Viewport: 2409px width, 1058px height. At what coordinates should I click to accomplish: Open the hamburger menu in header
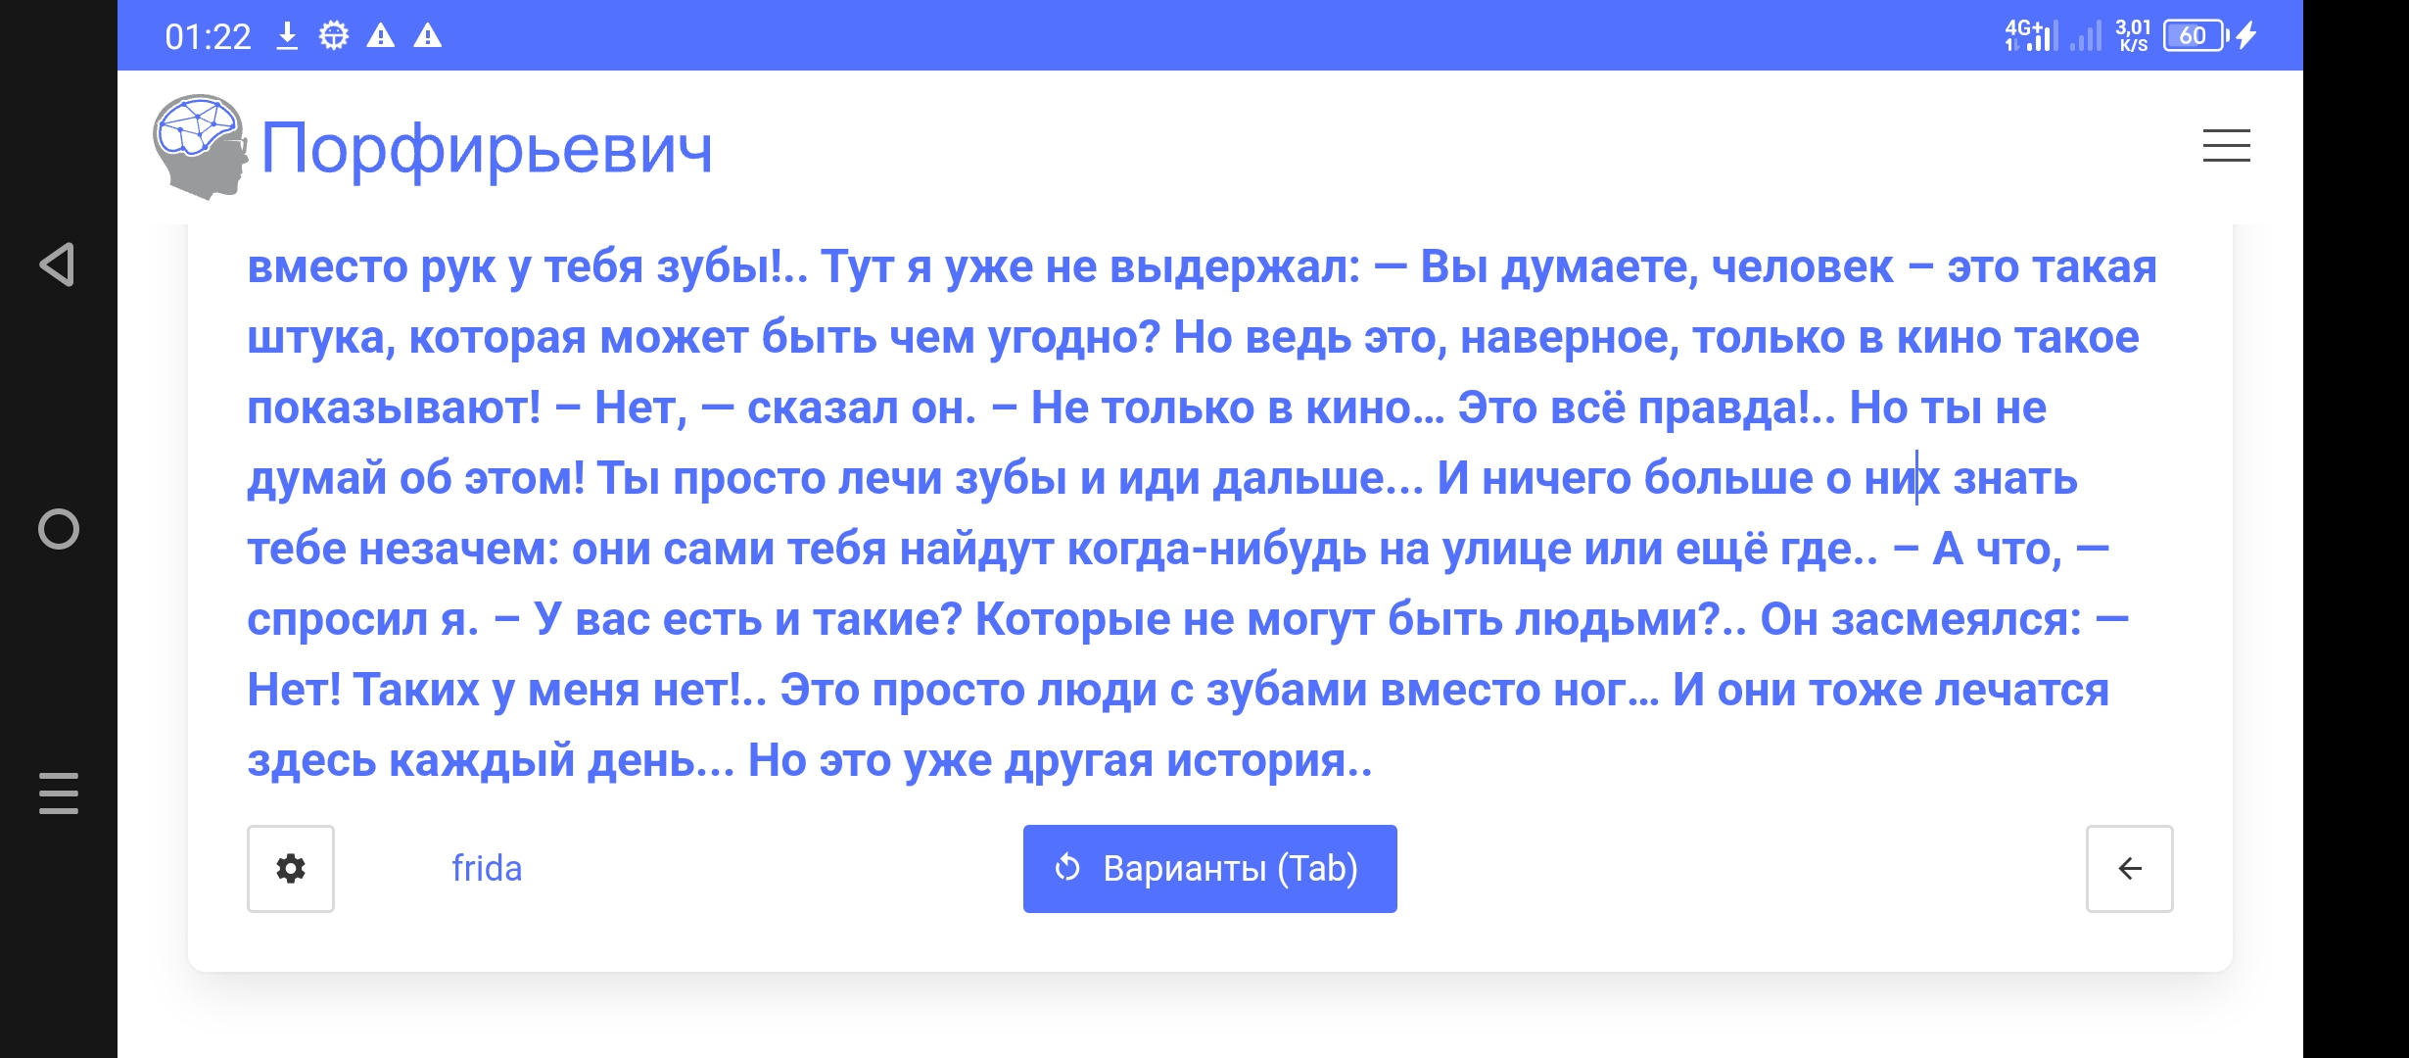tap(2226, 146)
